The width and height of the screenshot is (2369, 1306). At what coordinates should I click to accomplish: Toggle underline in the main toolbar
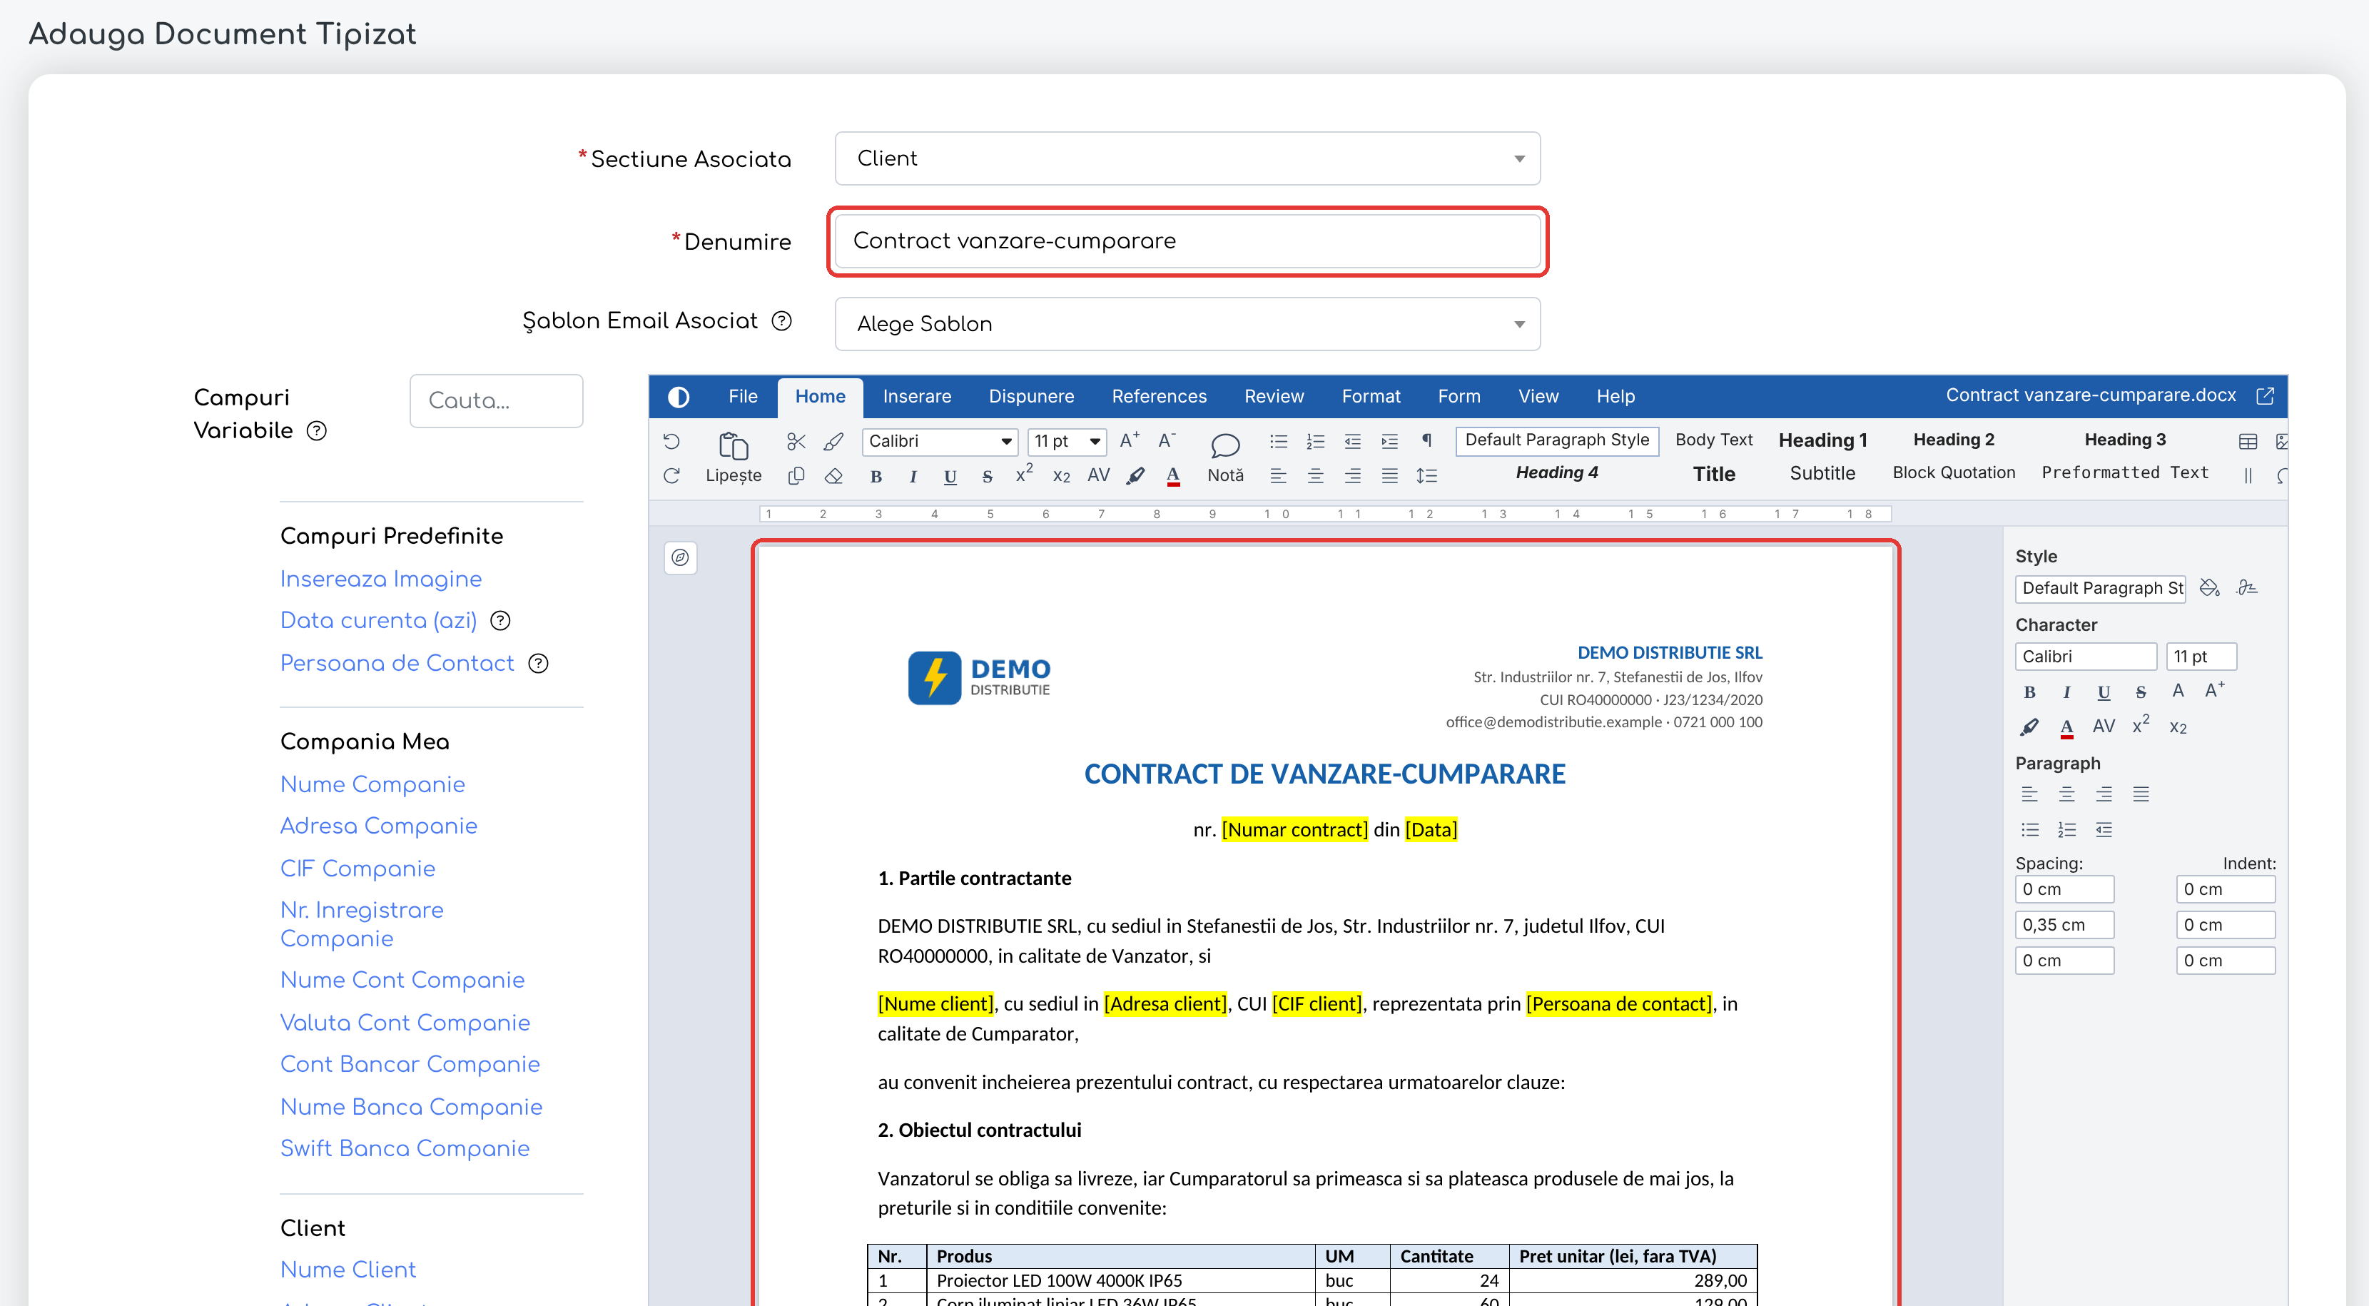[950, 477]
